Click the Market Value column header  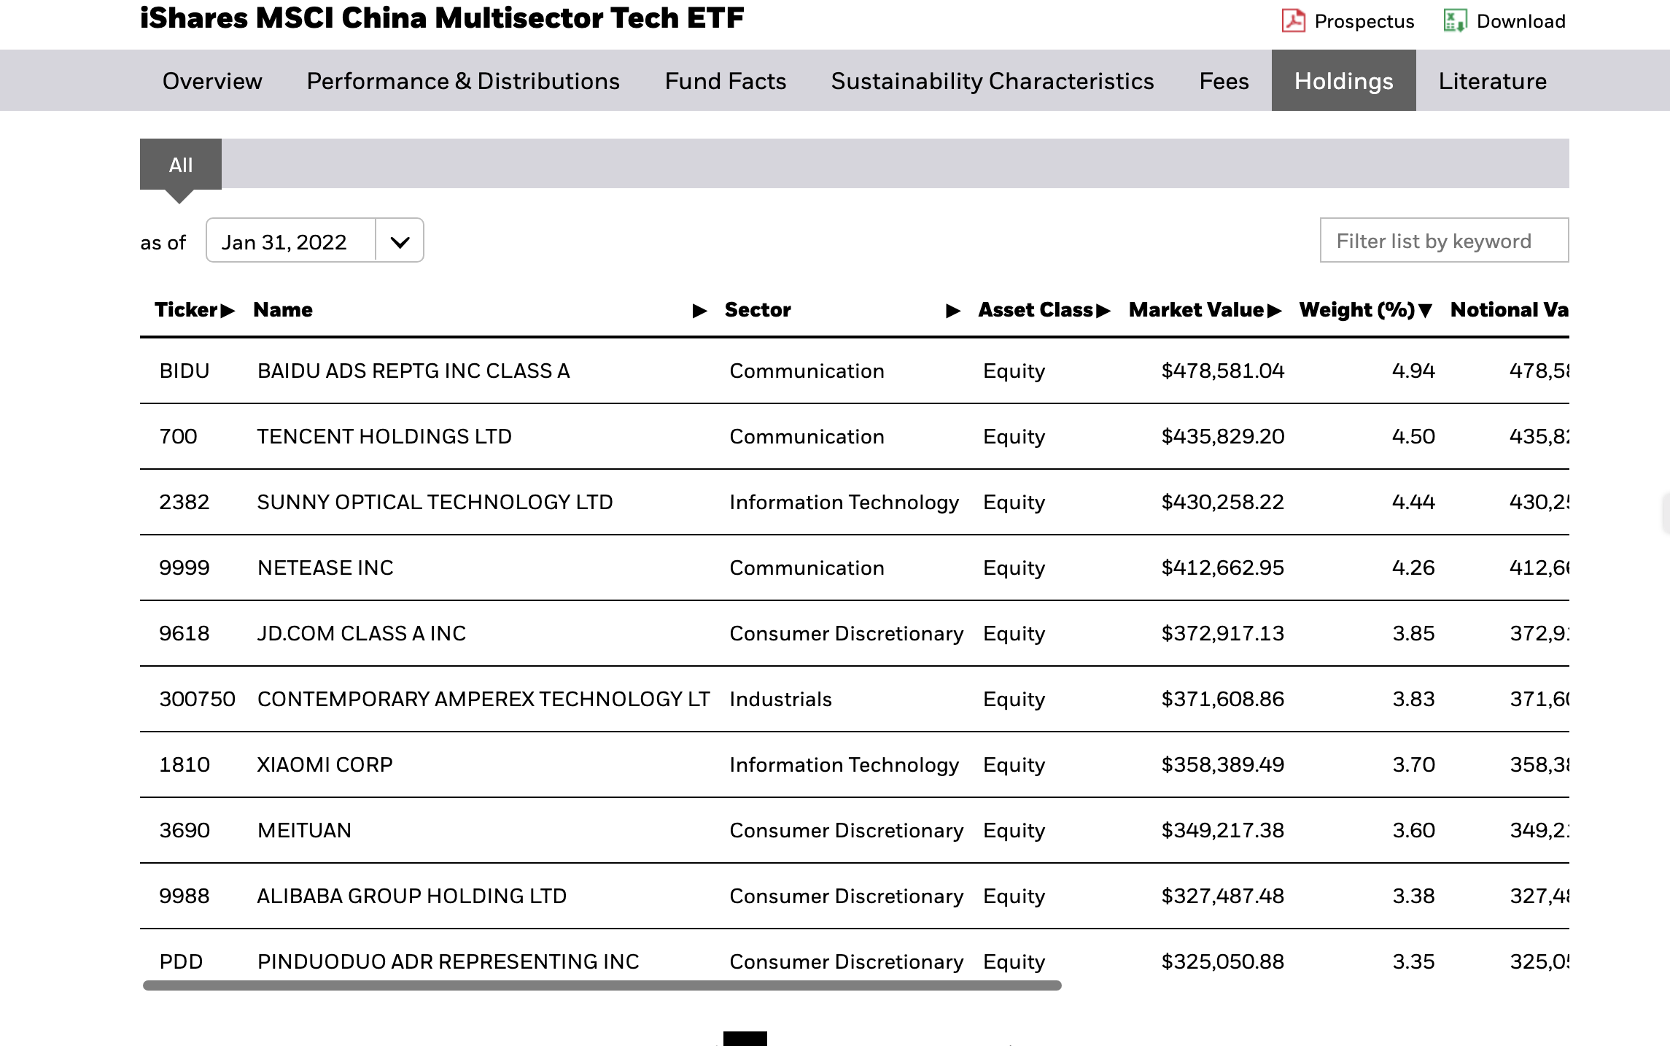point(1197,310)
